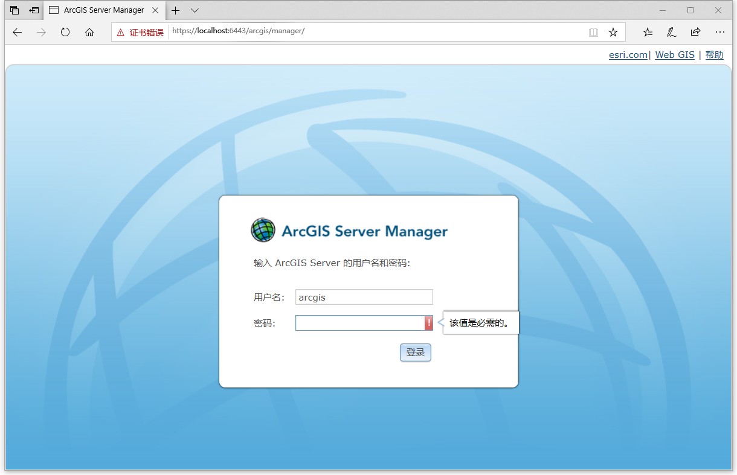
Task: Minimize the browser window
Action: 663,10
